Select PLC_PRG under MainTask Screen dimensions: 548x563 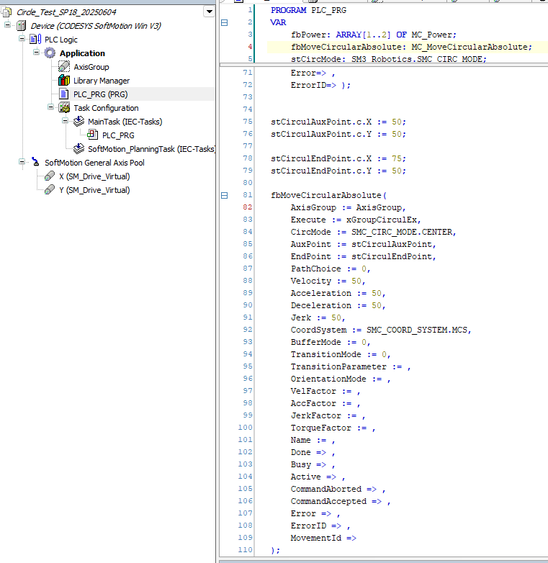pyautogui.click(x=118, y=135)
